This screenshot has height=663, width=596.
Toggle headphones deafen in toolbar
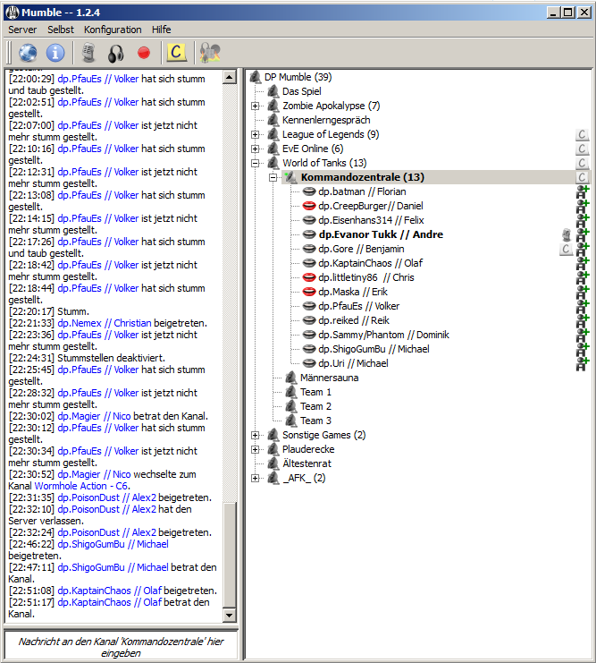(x=116, y=54)
